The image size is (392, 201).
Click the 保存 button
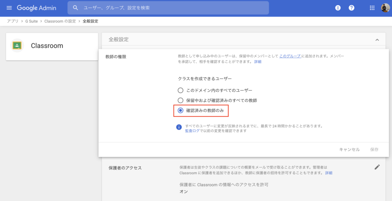374,149
